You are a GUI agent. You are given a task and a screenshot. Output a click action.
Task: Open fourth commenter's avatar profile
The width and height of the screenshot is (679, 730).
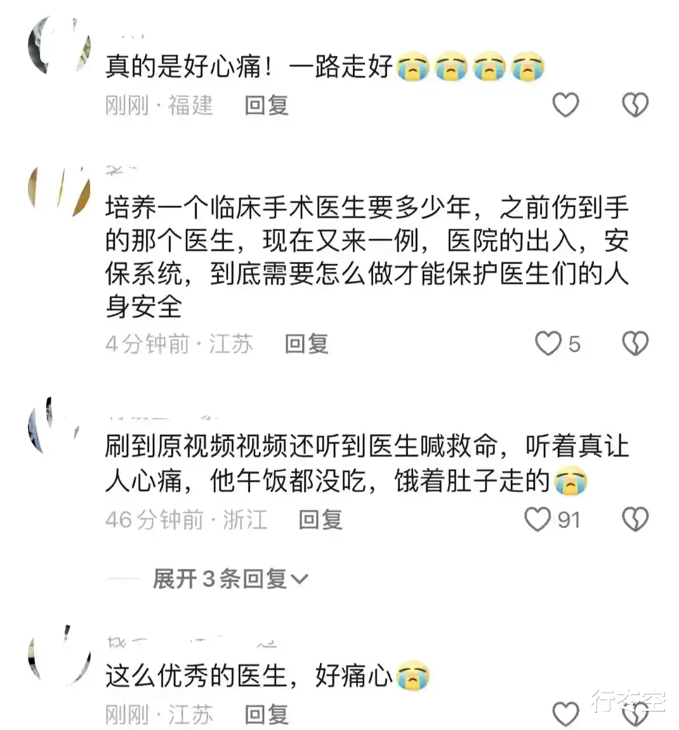(59, 654)
